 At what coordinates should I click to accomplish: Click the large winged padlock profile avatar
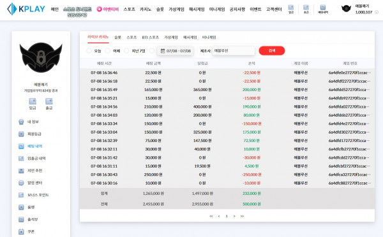pyautogui.click(x=41, y=57)
